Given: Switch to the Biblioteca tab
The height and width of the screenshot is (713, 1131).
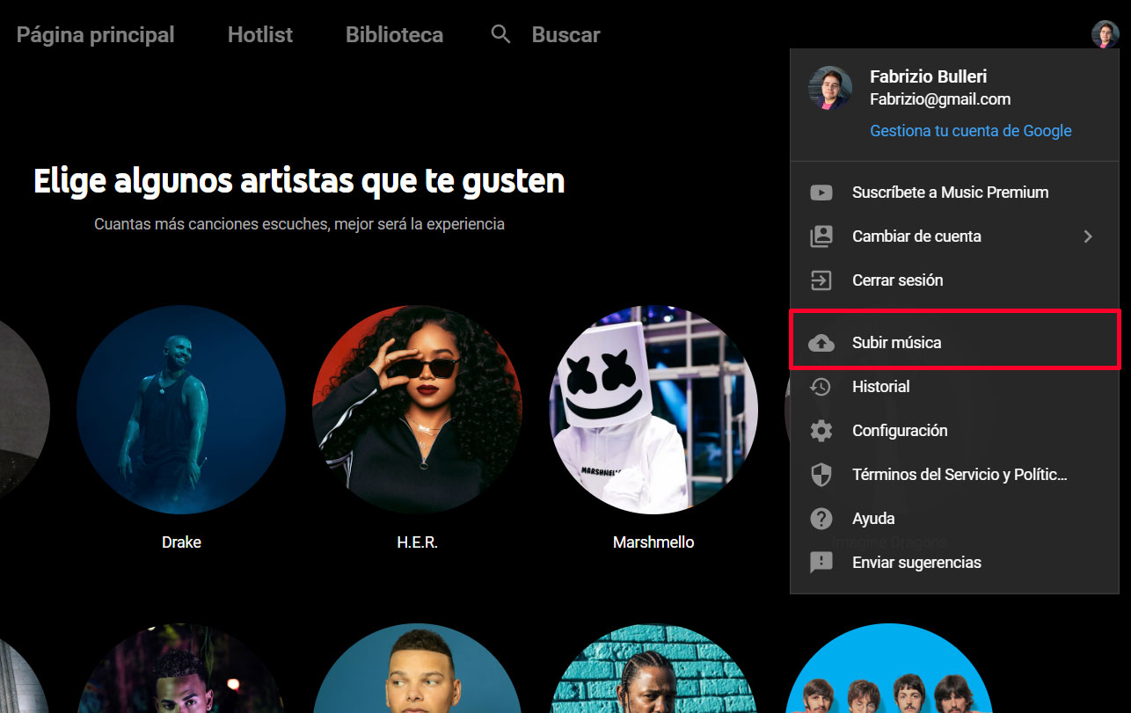Looking at the screenshot, I should pyautogui.click(x=395, y=35).
